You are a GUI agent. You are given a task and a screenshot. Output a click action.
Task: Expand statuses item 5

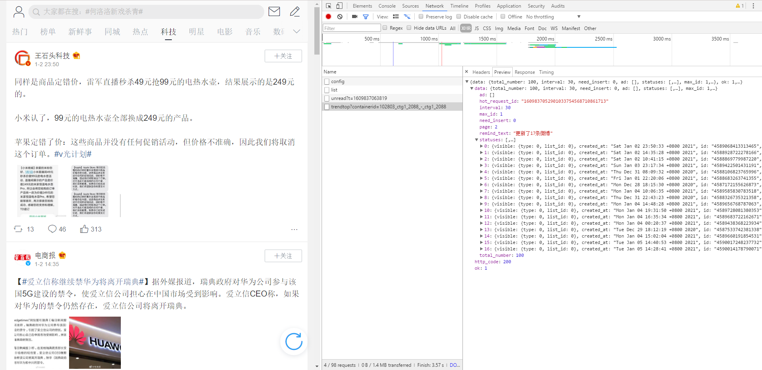click(481, 178)
